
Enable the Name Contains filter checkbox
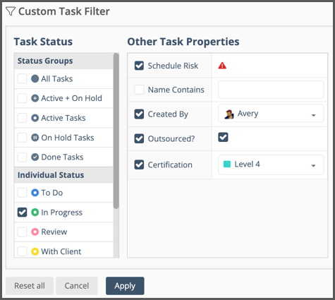tap(139, 90)
